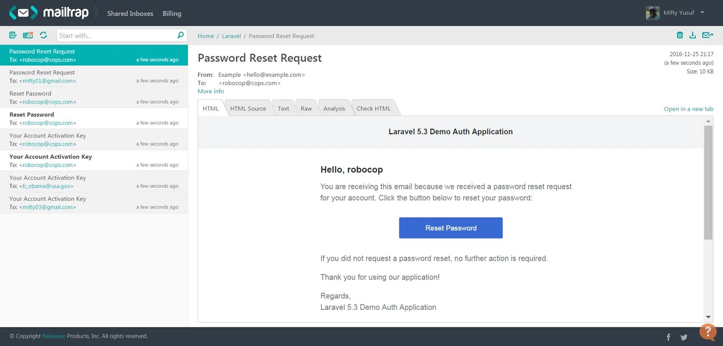Switch to the HTML Source tab
This screenshot has height=346, width=723.
pos(248,109)
